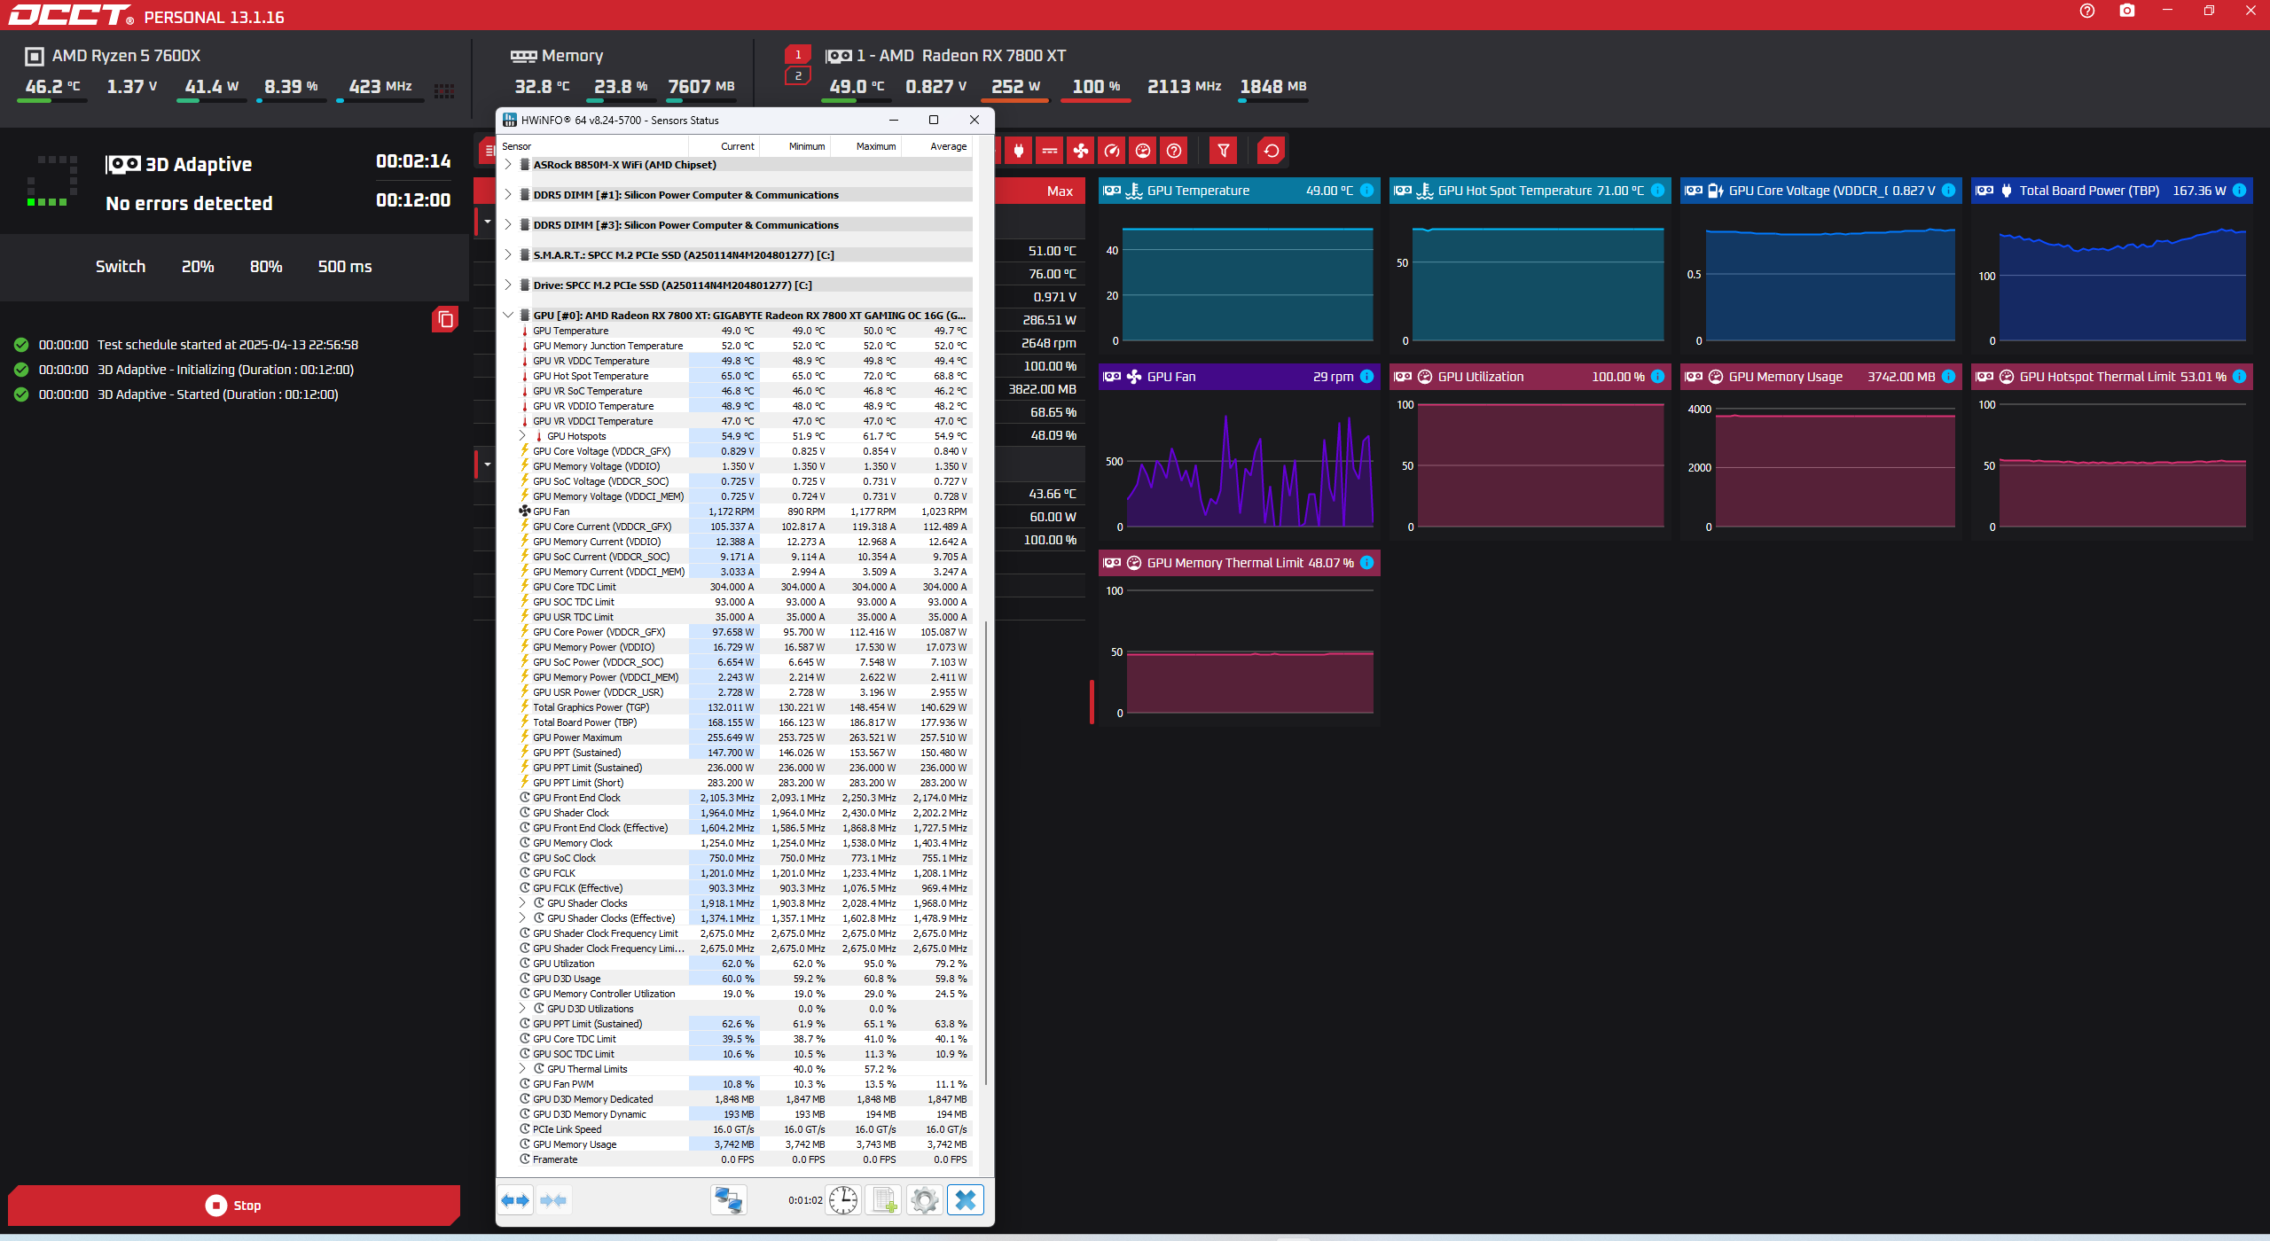Show info for GPU Core Voltage graph
The height and width of the screenshot is (1241, 2270).
[1948, 191]
